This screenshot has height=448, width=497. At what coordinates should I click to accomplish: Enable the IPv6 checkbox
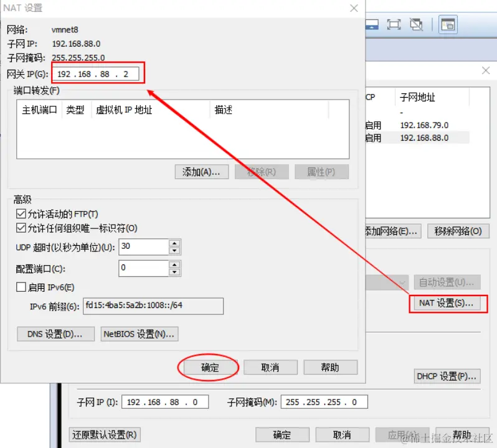[21, 287]
